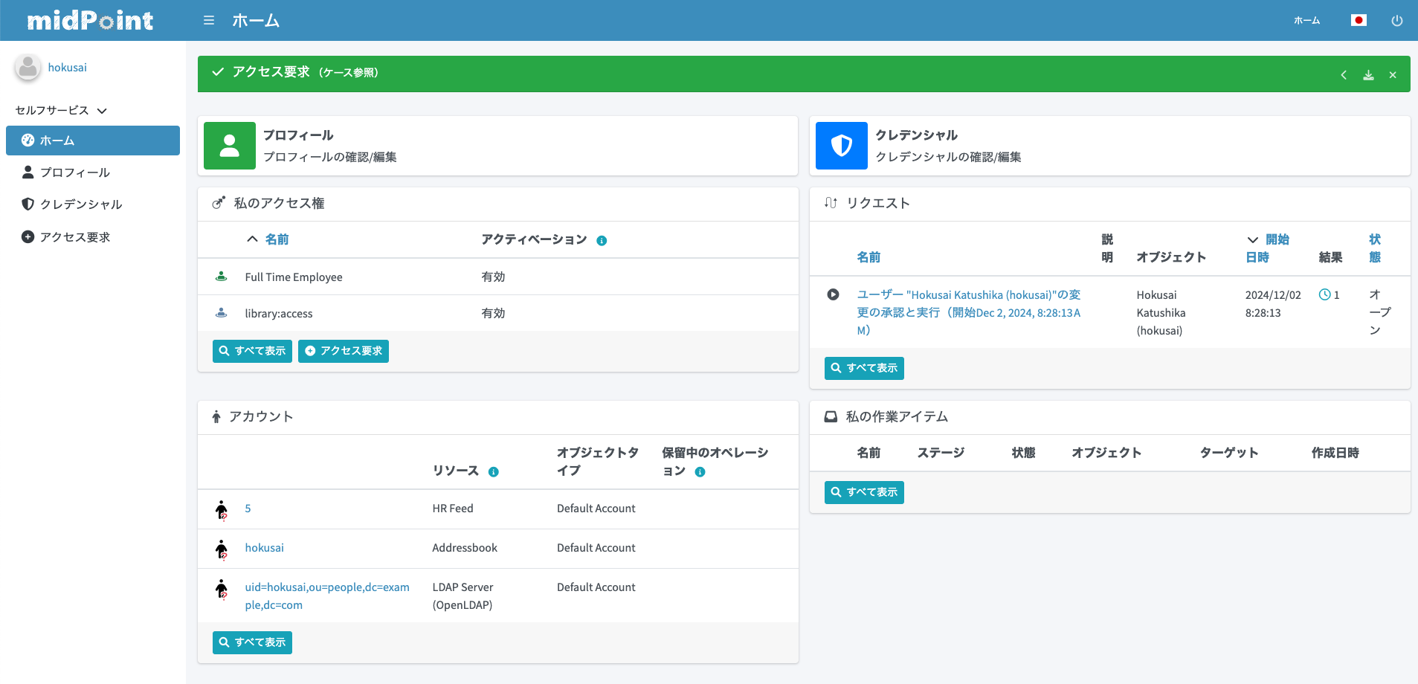Open the プロフィールの確認/編集 card text

click(330, 157)
